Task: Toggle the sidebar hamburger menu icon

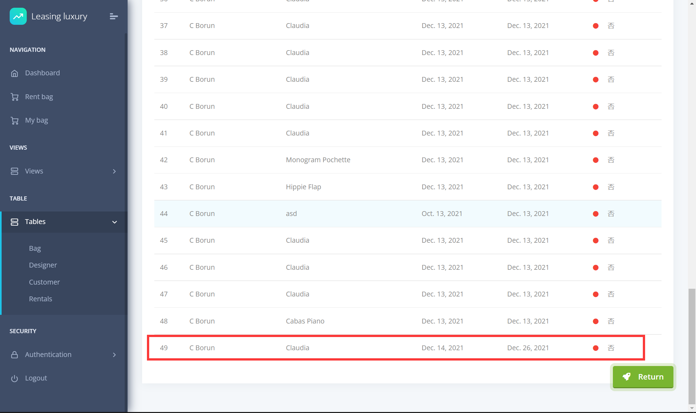Action: pyautogui.click(x=113, y=16)
